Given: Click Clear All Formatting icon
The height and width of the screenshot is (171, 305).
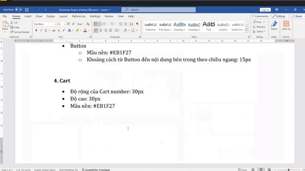Looking at the screenshot, I should 88,24.
